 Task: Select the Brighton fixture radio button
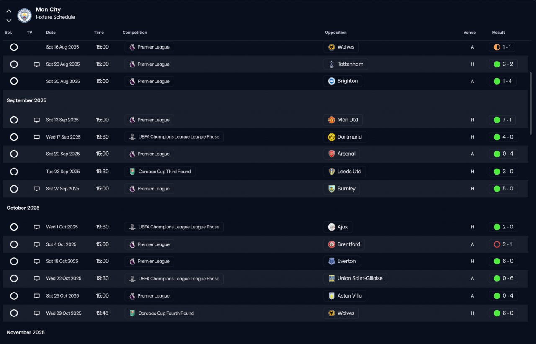(x=14, y=81)
